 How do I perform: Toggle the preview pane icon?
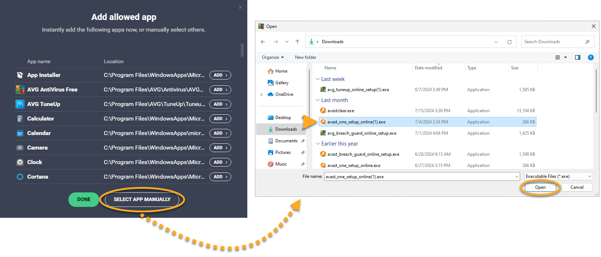(577, 57)
